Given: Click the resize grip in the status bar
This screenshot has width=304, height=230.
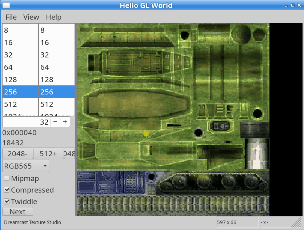Looking at the screenshot, I should 297,222.
